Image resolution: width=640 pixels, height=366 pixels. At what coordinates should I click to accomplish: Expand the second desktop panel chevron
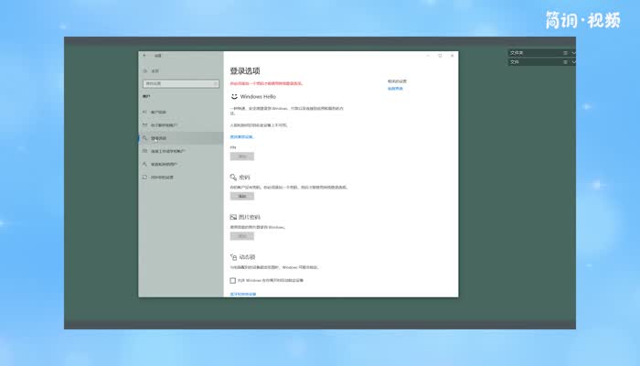(x=573, y=62)
